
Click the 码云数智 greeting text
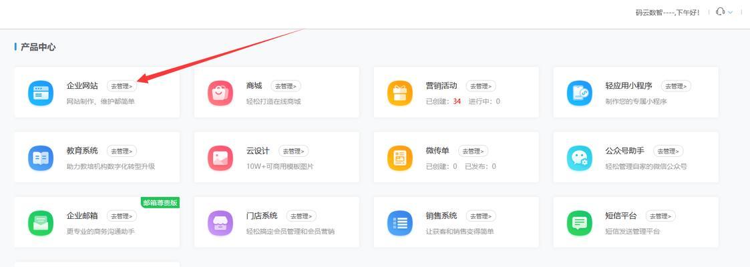[x=667, y=13]
